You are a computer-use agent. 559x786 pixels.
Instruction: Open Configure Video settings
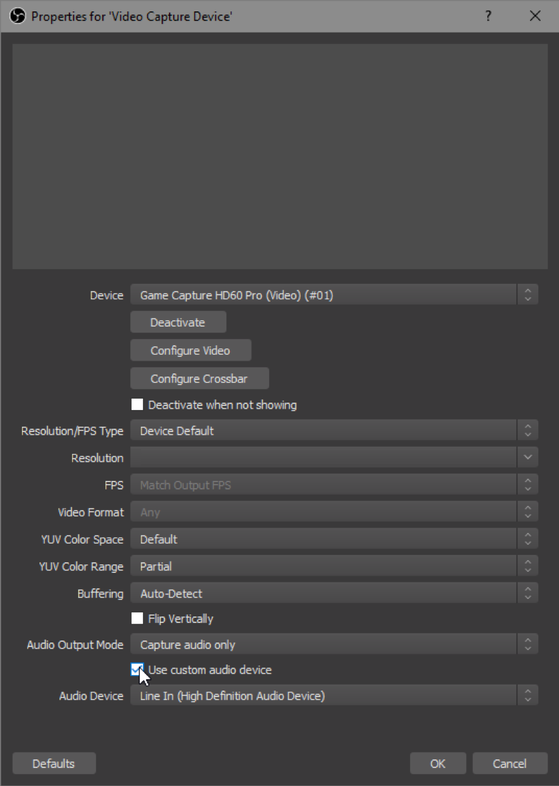(190, 350)
